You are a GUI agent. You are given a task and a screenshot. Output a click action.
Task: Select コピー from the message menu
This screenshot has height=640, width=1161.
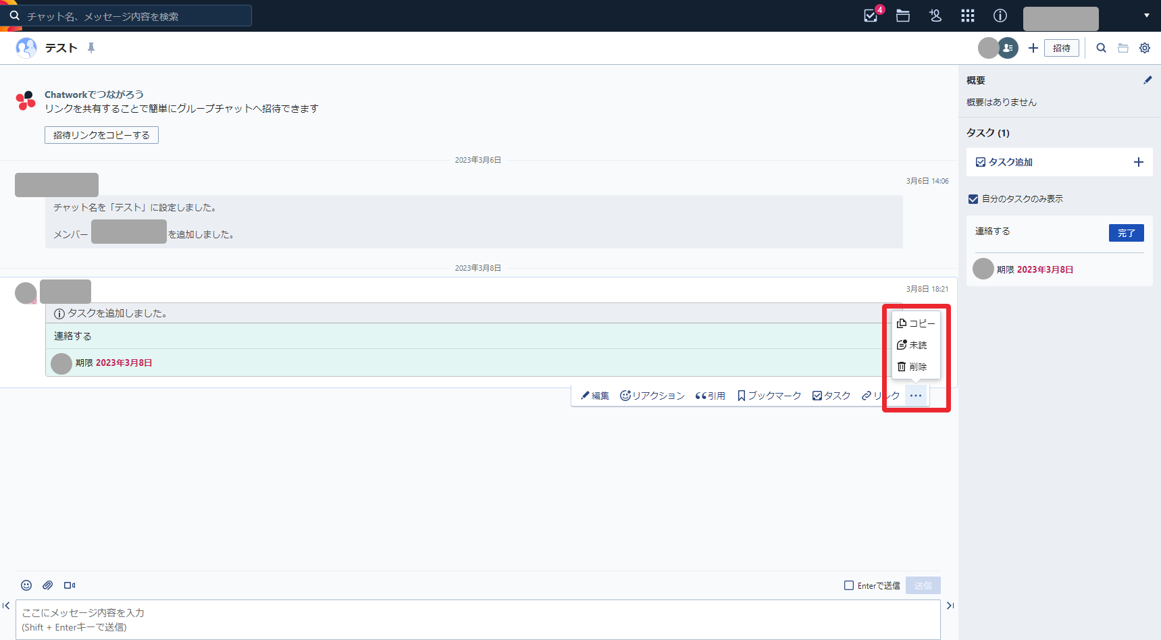pyautogui.click(x=916, y=323)
